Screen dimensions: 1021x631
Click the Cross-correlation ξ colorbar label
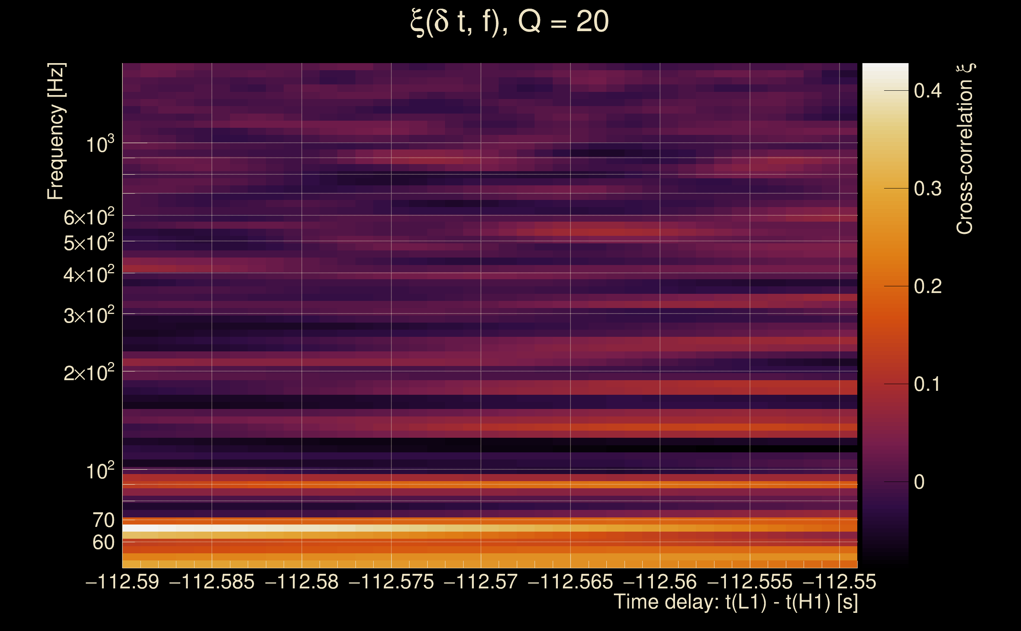[965, 149]
